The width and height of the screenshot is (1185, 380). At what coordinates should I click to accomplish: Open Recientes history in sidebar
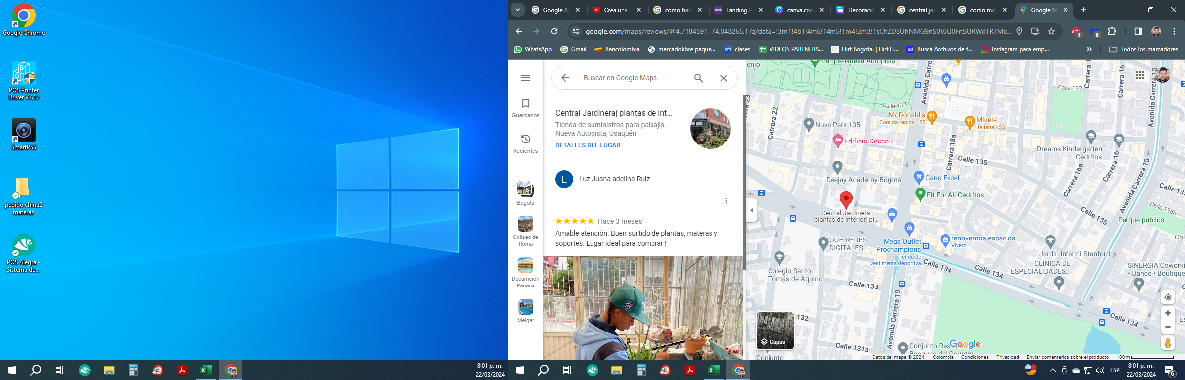coord(526,143)
